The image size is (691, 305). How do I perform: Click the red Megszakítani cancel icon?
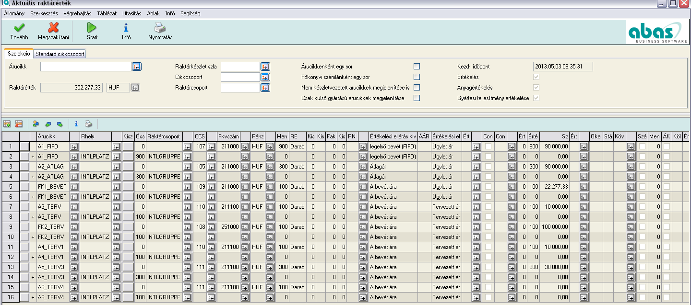53,28
